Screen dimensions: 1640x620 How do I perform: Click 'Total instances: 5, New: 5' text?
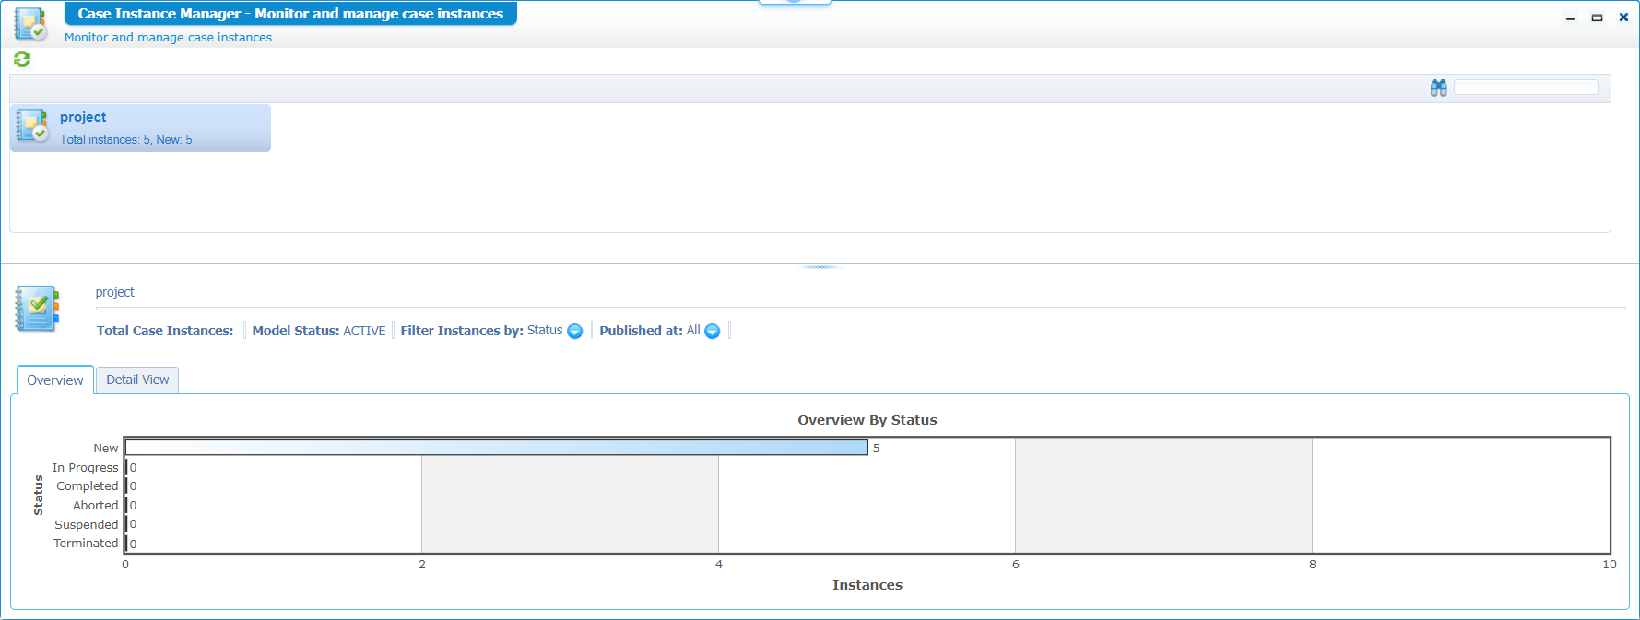coord(126,140)
